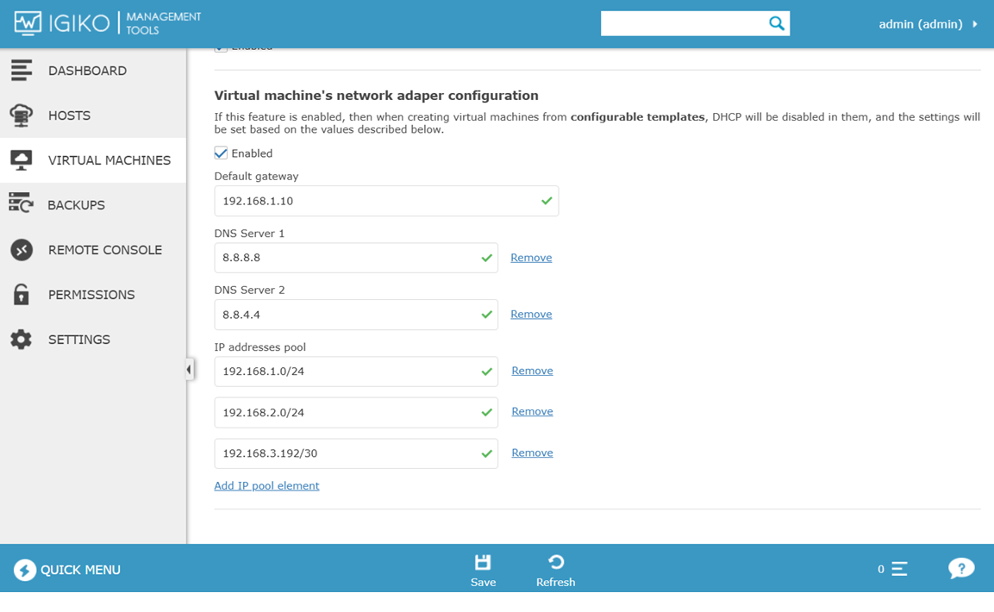The width and height of the screenshot is (994, 612).
Task: Click the Settings gear icon
Action: pos(22,340)
